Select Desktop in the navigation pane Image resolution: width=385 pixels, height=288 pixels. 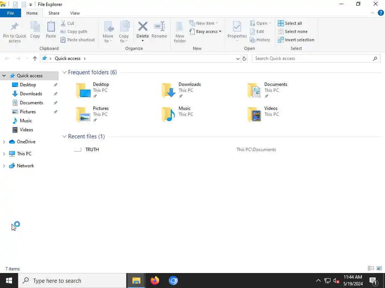click(x=28, y=85)
